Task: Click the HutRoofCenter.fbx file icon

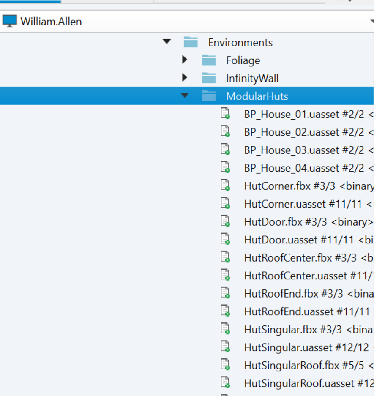Action: [x=225, y=257]
